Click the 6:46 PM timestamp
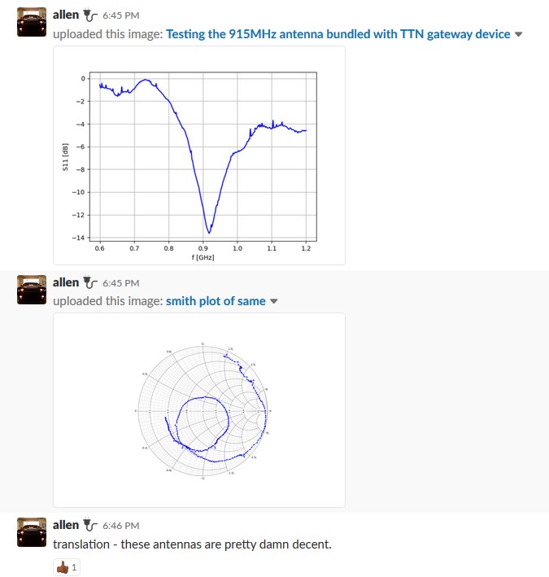Screen dimensions: 549x577 point(121,526)
